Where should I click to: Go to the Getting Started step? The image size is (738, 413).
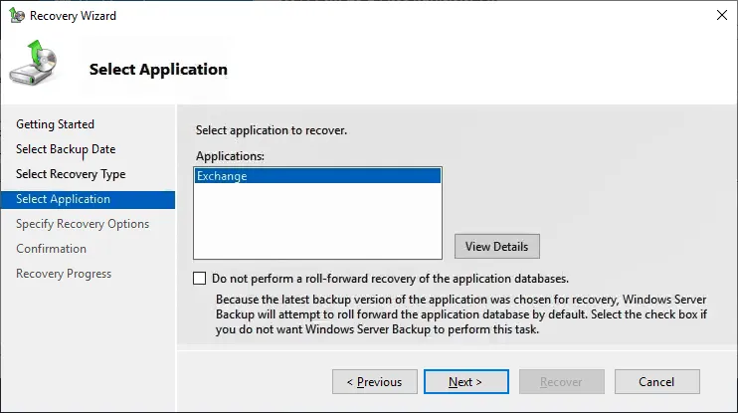pyautogui.click(x=56, y=124)
